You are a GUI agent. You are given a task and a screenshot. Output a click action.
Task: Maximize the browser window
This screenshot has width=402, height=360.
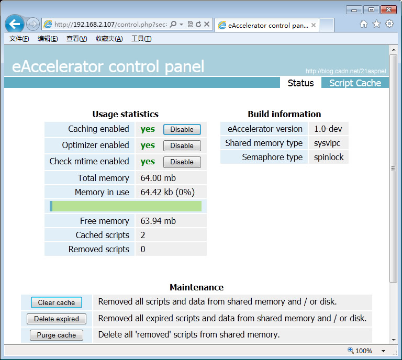371,10
